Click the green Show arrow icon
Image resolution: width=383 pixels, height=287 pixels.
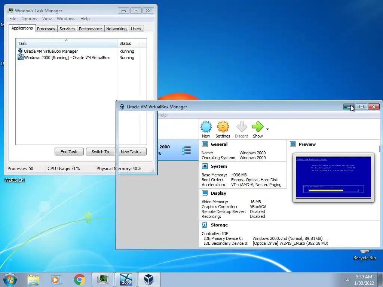pos(258,127)
